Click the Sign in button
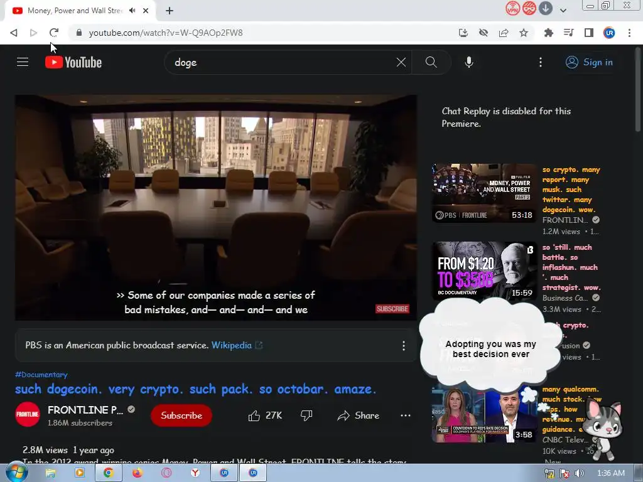The width and height of the screenshot is (643, 482). click(589, 62)
